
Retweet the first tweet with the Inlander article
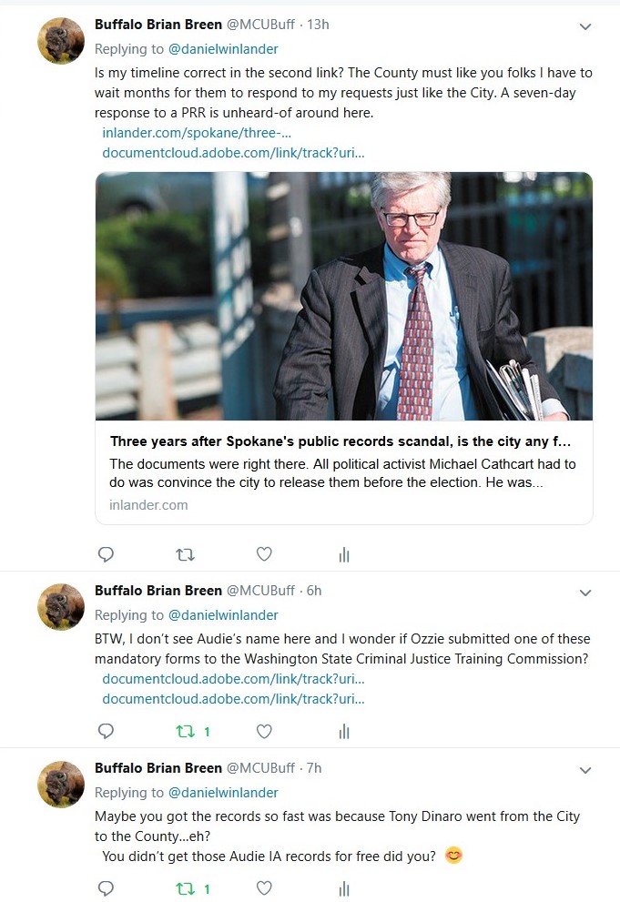pyautogui.click(x=185, y=554)
